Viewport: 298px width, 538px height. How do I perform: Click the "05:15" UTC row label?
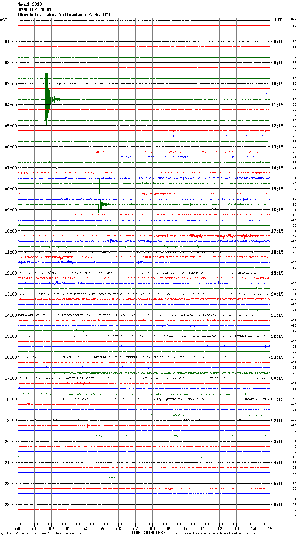pyautogui.click(x=277, y=484)
